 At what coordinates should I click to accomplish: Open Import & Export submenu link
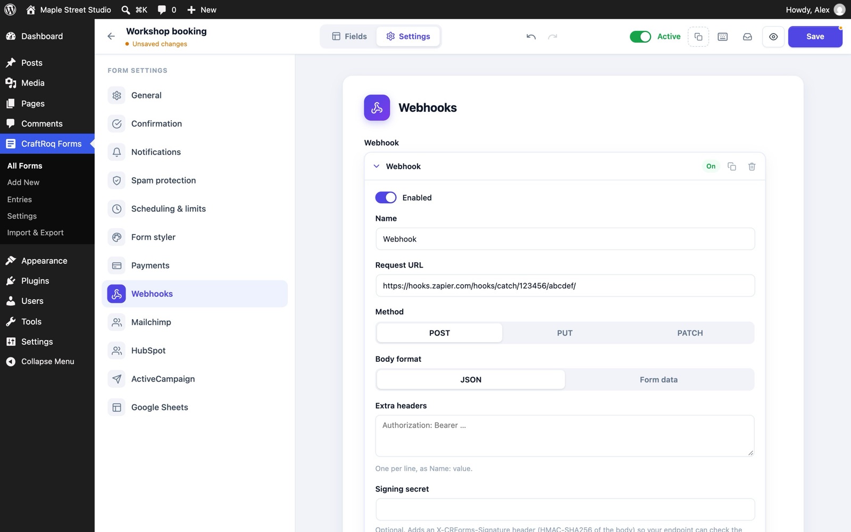[x=35, y=232]
